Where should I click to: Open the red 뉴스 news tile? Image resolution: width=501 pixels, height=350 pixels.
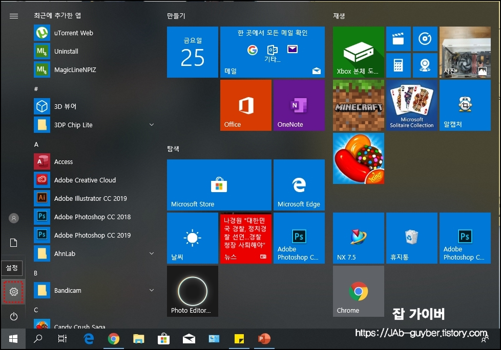(x=246, y=238)
